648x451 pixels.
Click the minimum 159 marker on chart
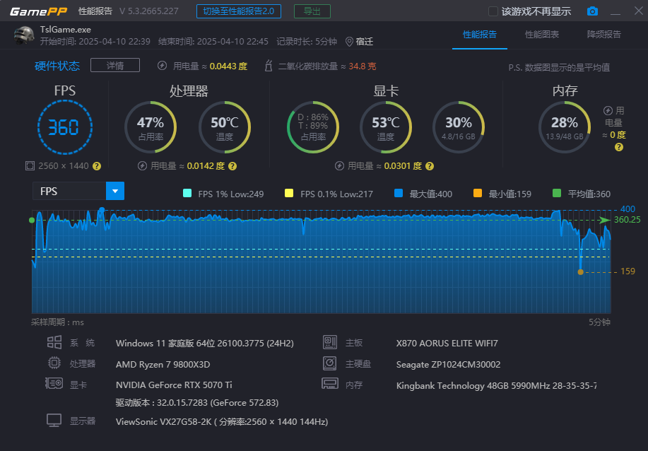580,272
